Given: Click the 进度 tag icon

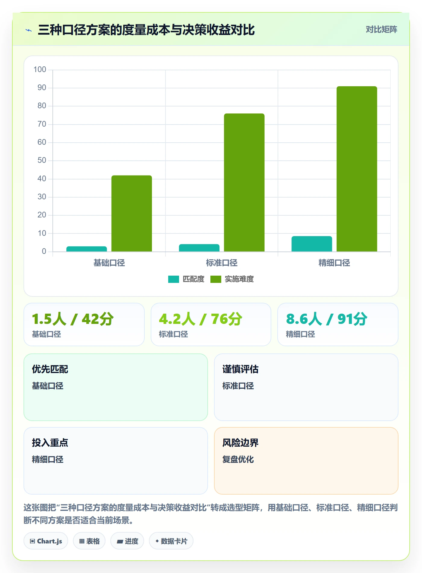Looking at the screenshot, I should 120,541.
